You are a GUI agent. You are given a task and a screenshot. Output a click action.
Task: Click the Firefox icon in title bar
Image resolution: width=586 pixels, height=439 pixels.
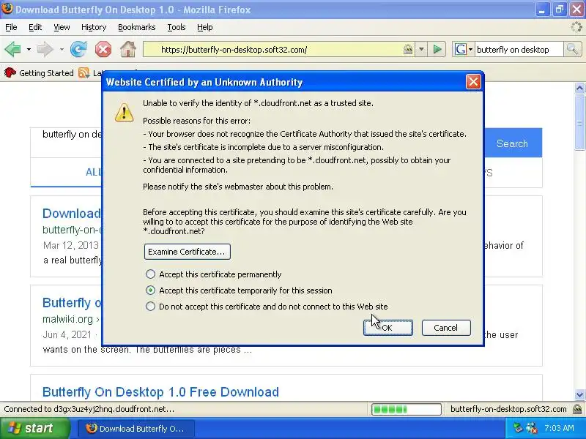pos(7,9)
